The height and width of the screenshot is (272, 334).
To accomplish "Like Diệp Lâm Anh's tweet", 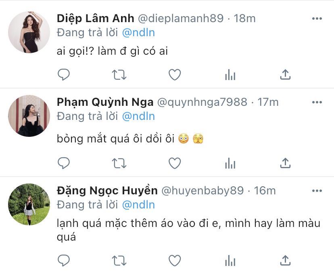I will [x=175, y=74].
